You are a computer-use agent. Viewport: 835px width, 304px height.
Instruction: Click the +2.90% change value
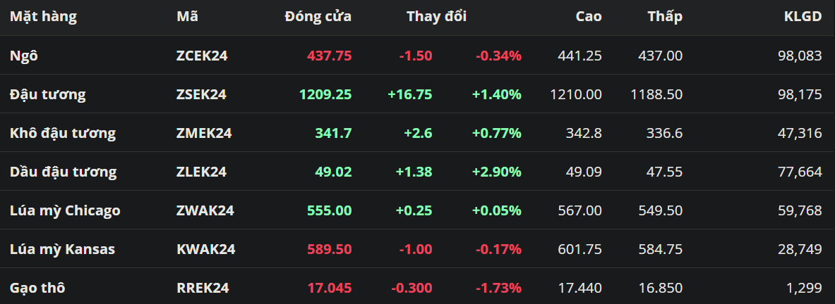tap(497, 172)
